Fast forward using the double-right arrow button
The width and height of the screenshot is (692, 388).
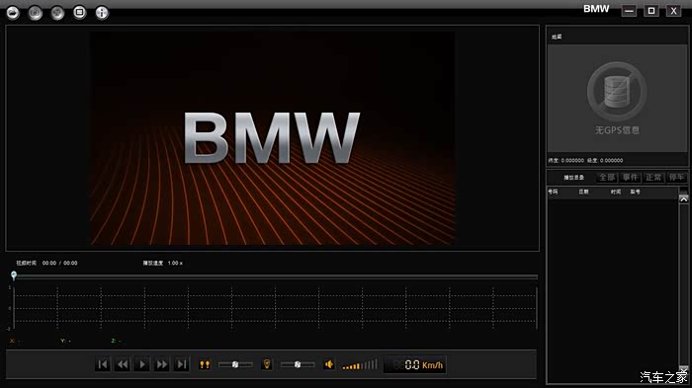162,364
